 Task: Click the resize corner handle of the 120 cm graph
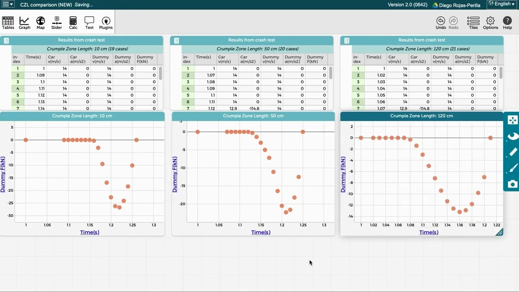click(x=500, y=232)
